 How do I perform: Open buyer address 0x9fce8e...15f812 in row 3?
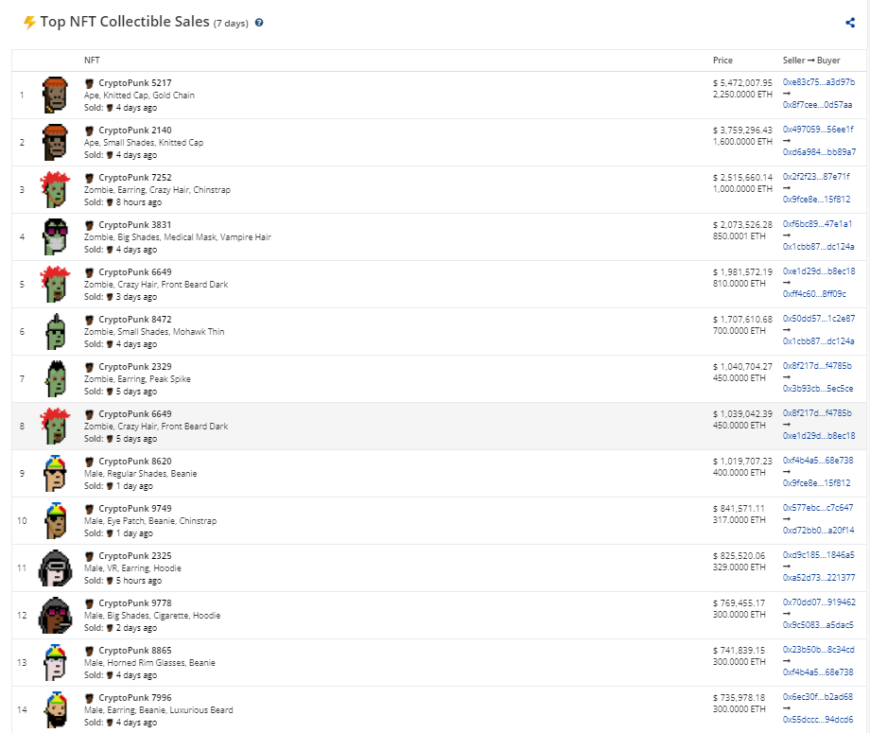(x=818, y=199)
